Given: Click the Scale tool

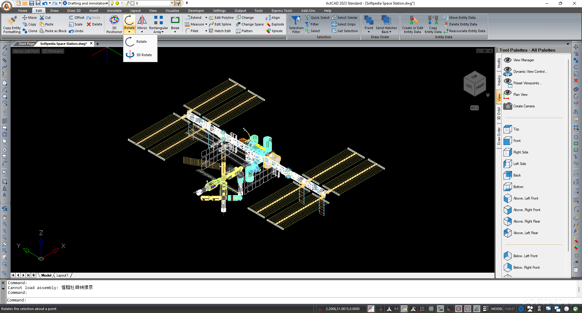Looking at the screenshot, I should [x=76, y=24].
